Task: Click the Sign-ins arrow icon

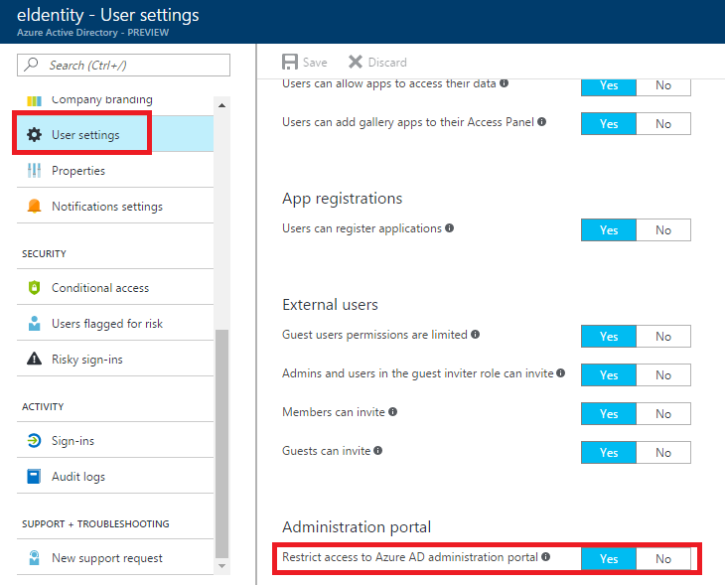Action: 34,440
